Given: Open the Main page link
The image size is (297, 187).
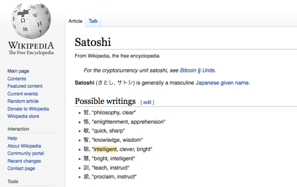Looking at the screenshot, I should [18, 71].
